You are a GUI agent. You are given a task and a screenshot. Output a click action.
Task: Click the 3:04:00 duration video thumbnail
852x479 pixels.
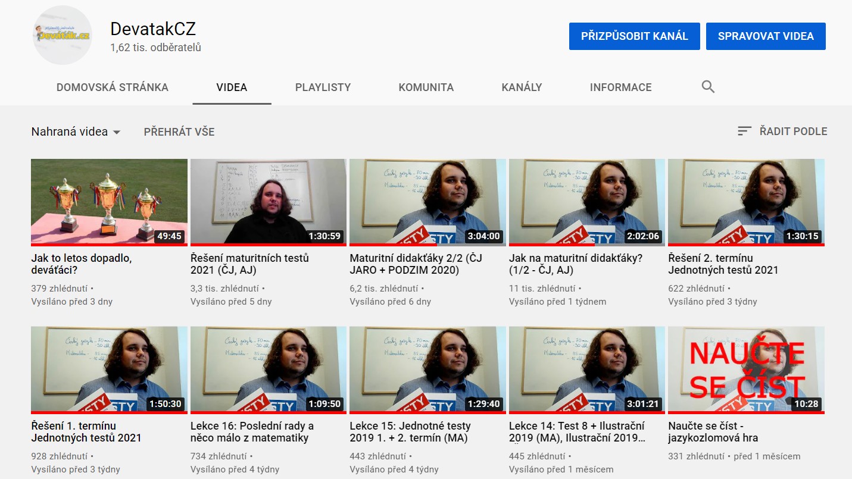click(427, 202)
